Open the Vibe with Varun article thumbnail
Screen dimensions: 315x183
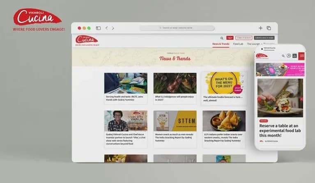click(x=126, y=121)
